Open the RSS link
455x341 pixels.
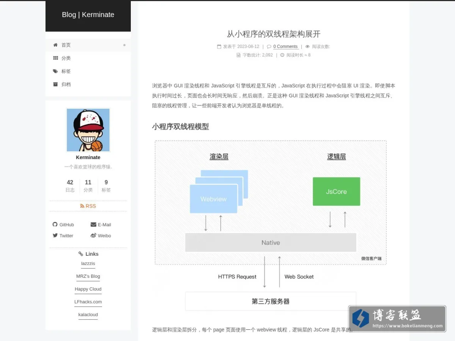(x=88, y=206)
